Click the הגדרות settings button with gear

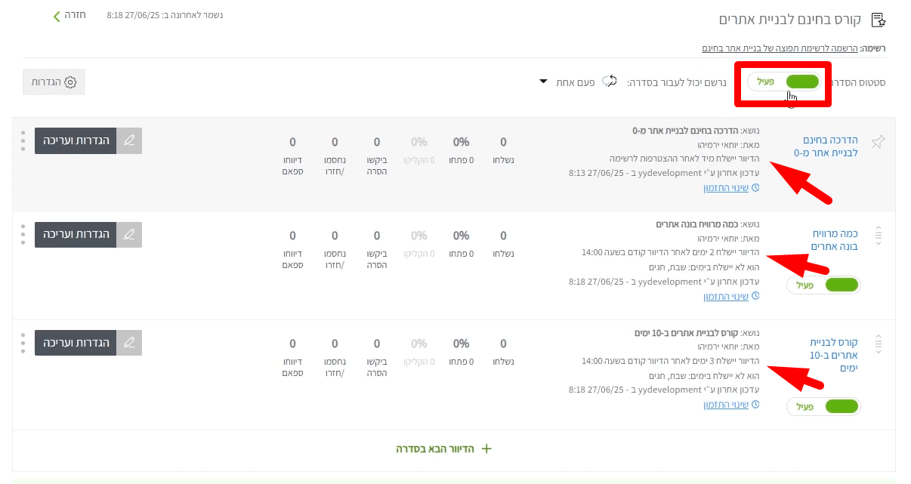(54, 82)
